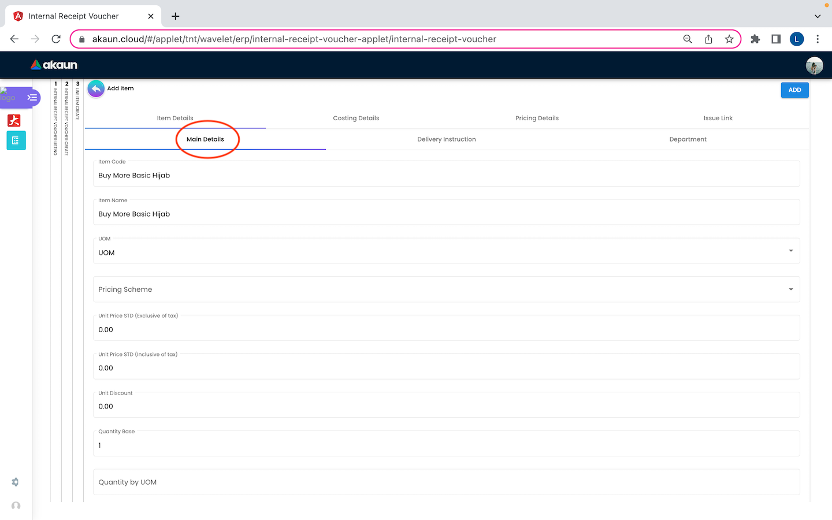This screenshot has width=832, height=520.
Task: Open the teal list icon in sidebar
Action: pyautogui.click(x=16, y=140)
